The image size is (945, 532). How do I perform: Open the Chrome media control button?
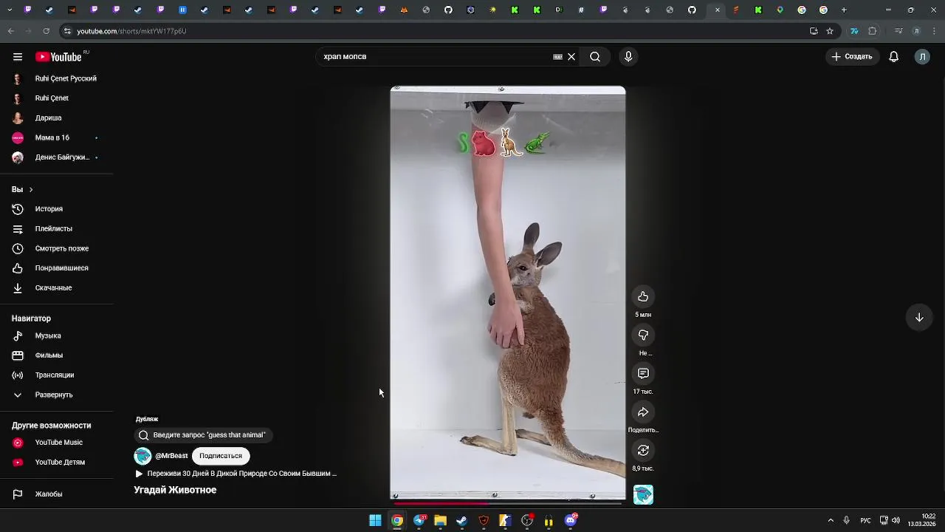pos(898,31)
